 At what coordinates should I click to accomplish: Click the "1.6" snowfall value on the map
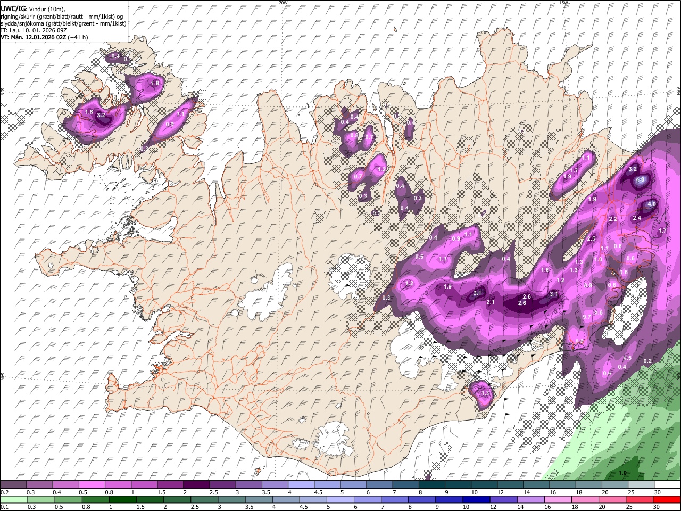click(545, 270)
